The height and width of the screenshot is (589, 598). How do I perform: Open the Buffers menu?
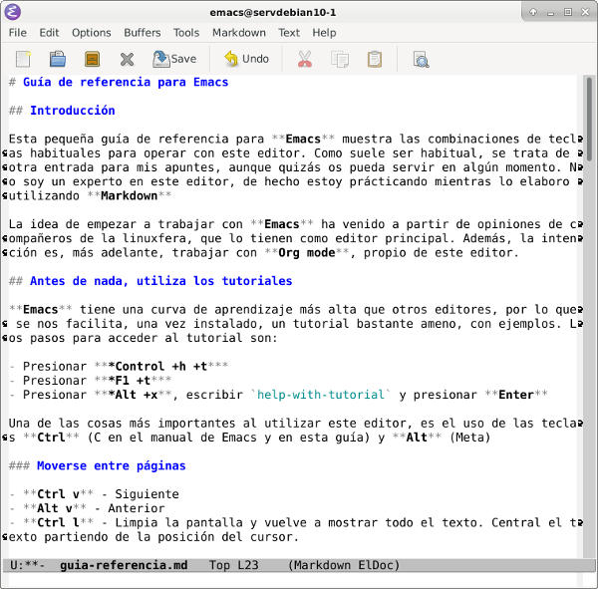[143, 33]
